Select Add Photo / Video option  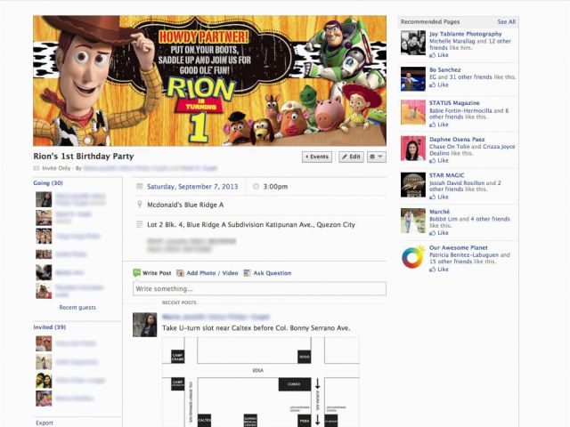coord(212,273)
